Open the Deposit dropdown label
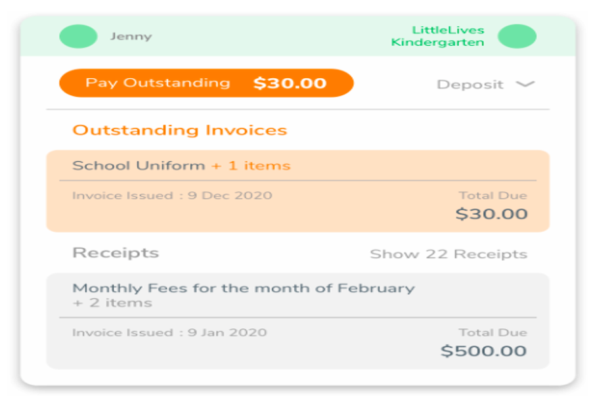The height and width of the screenshot is (396, 591). pyautogui.click(x=470, y=85)
